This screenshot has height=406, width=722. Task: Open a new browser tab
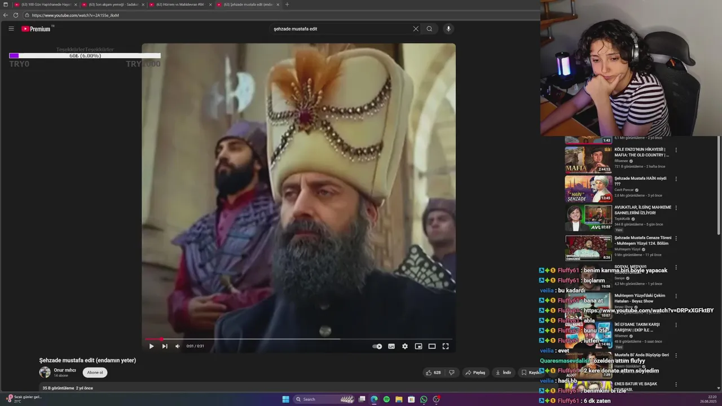(287, 5)
